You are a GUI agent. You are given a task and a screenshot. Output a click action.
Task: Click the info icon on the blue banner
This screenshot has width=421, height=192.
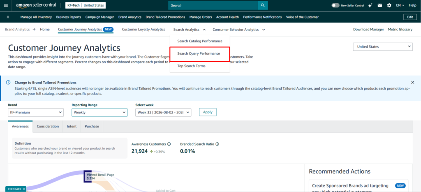[8, 83]
